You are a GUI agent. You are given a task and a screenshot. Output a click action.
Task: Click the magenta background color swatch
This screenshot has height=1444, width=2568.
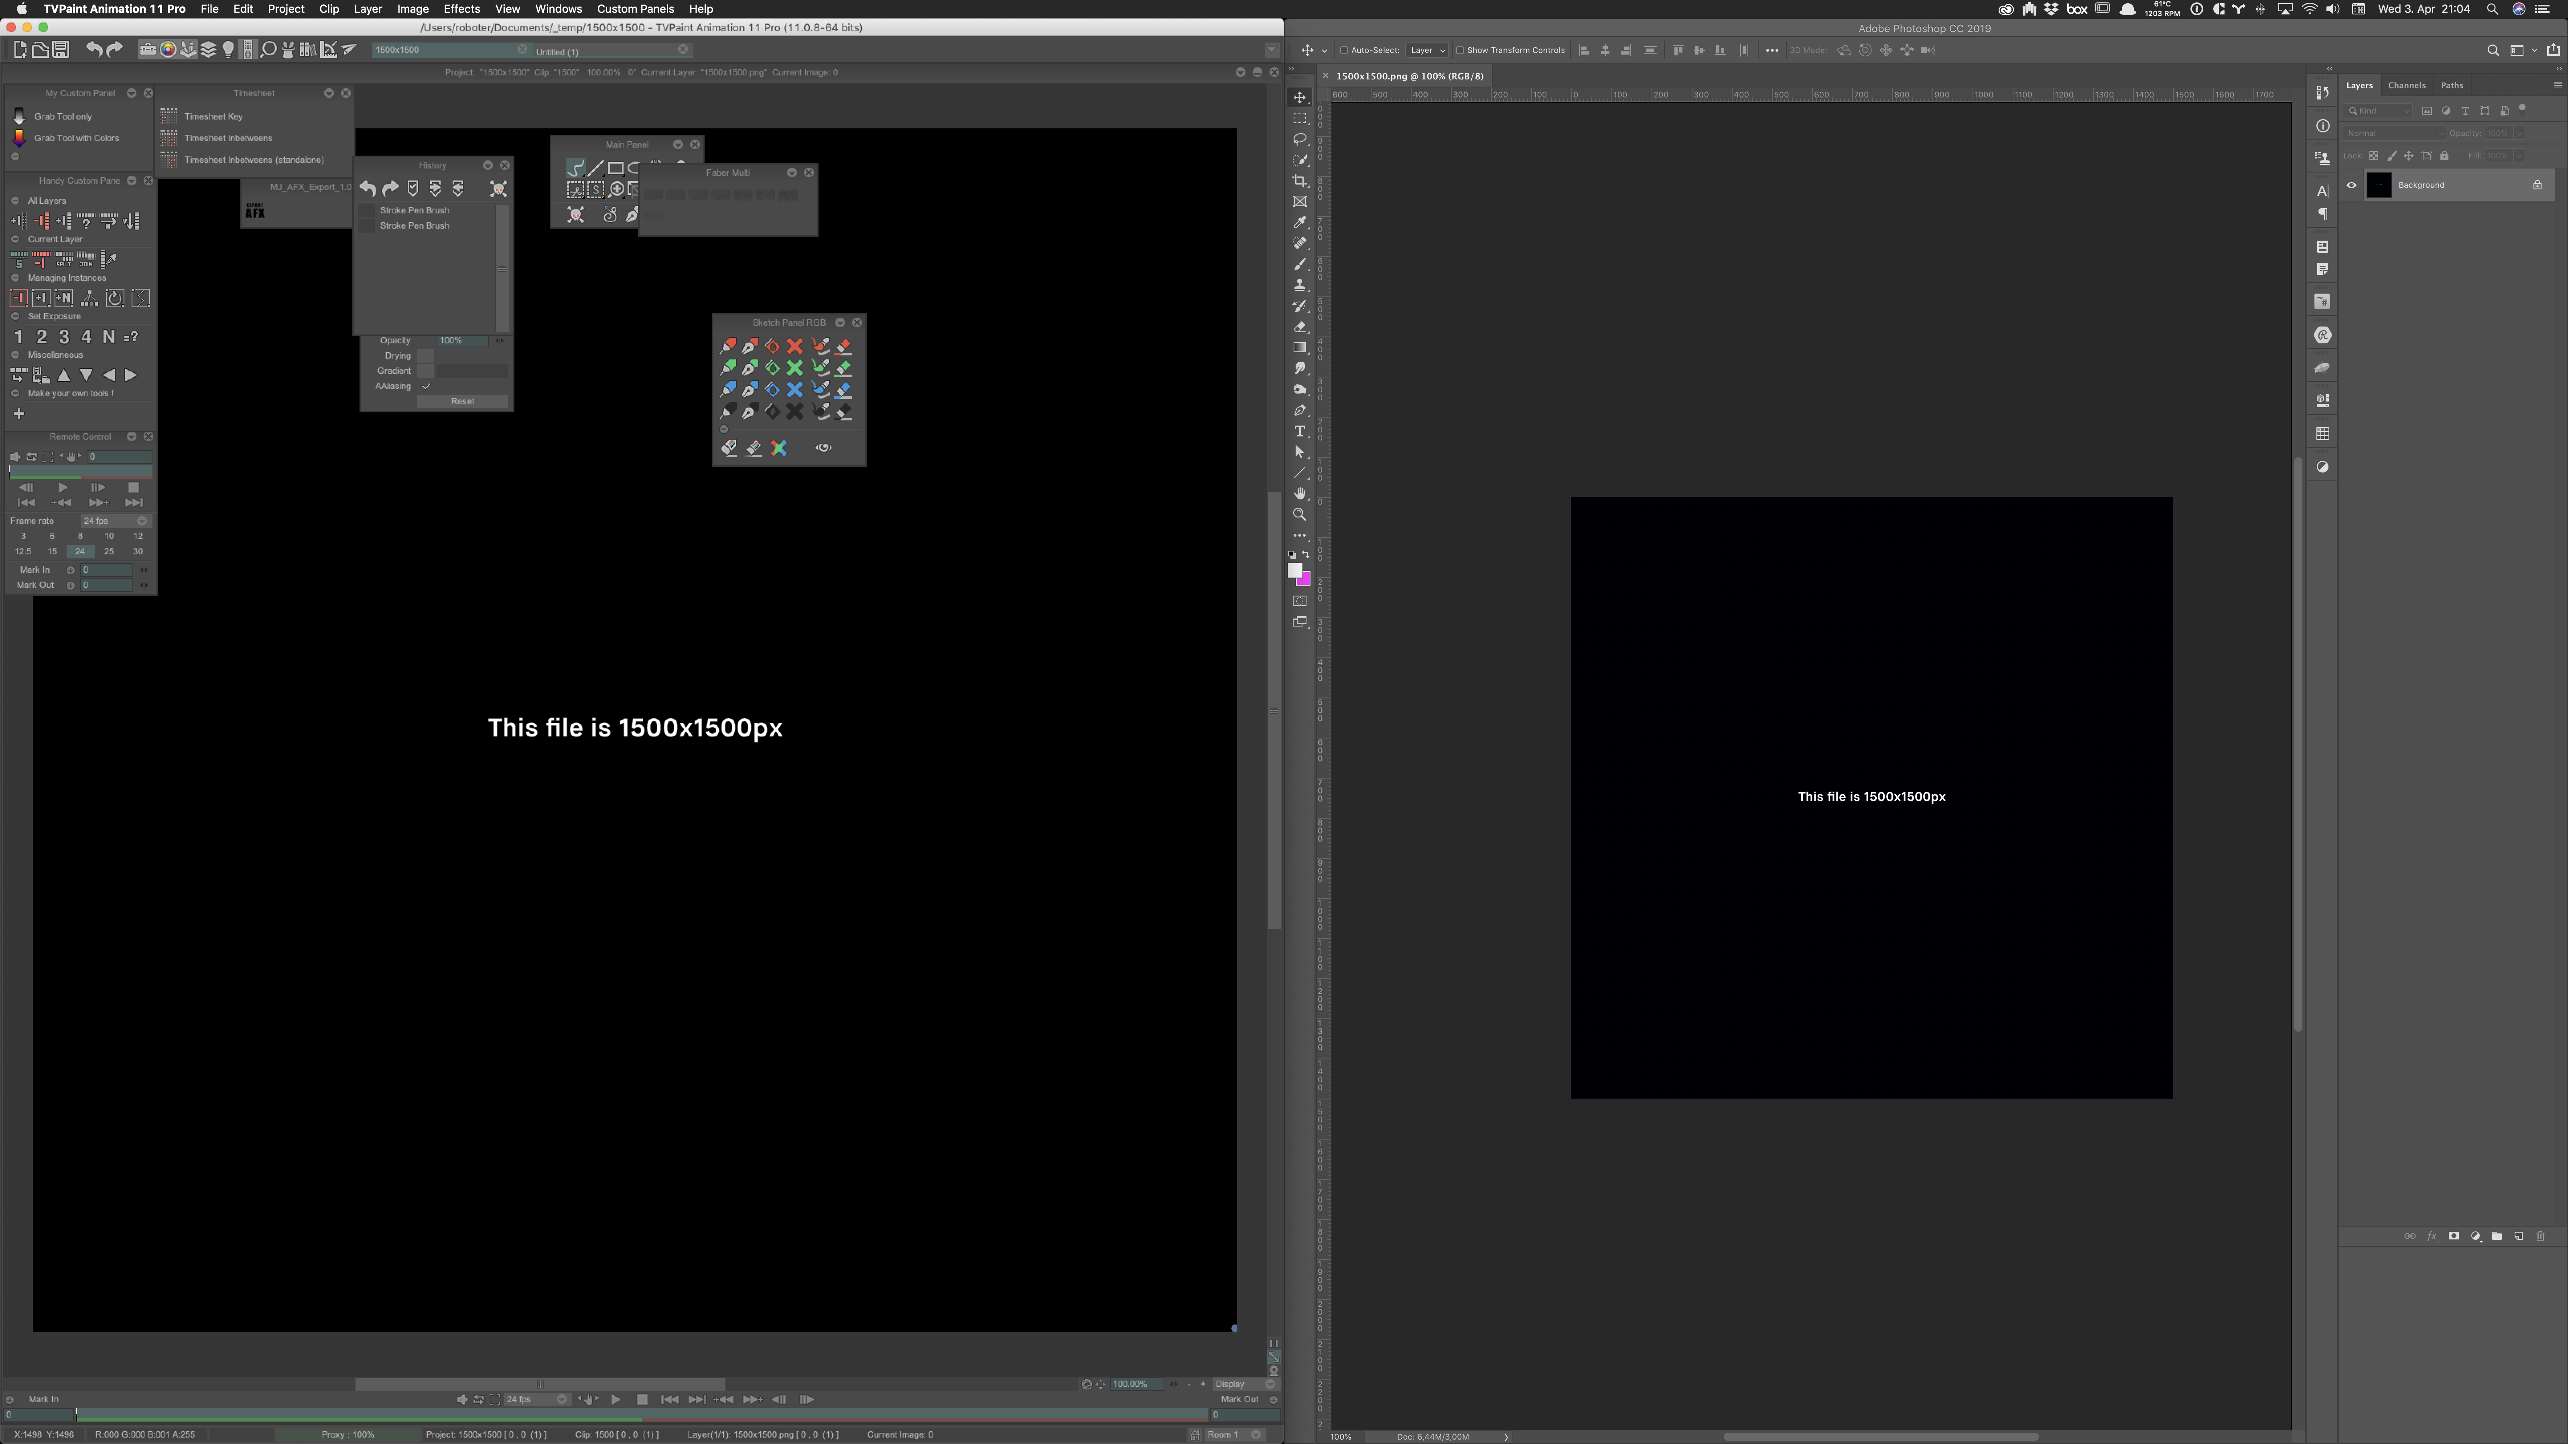click(1305, 580)
